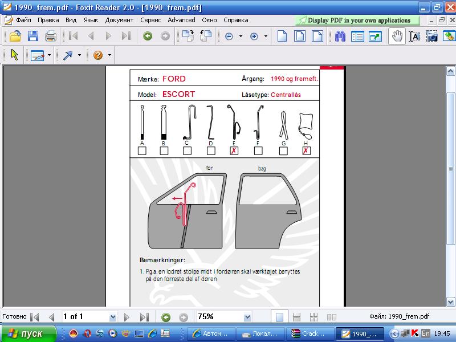Open the page number dropdown '1 of 1'
The height and width of the screenshot is (342, 456).
(113, 317)
